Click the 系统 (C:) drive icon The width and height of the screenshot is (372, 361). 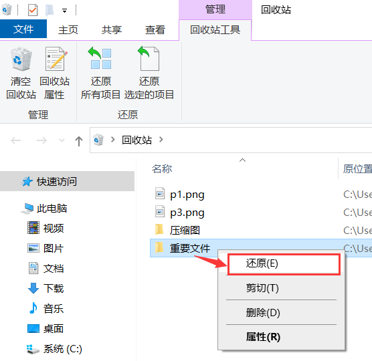[33, 350]
